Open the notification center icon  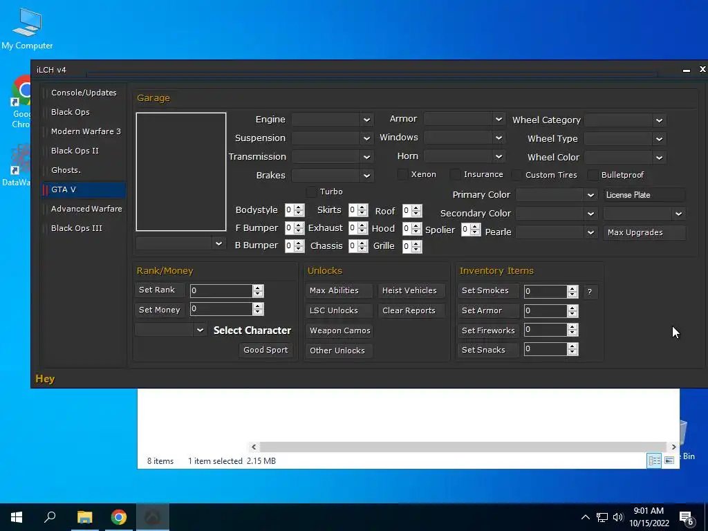(x=687, y=517)
